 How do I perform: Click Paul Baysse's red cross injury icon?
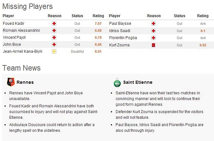153,23
